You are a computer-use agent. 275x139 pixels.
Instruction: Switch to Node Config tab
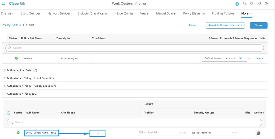pyautogui.click(x=124, y=13)
